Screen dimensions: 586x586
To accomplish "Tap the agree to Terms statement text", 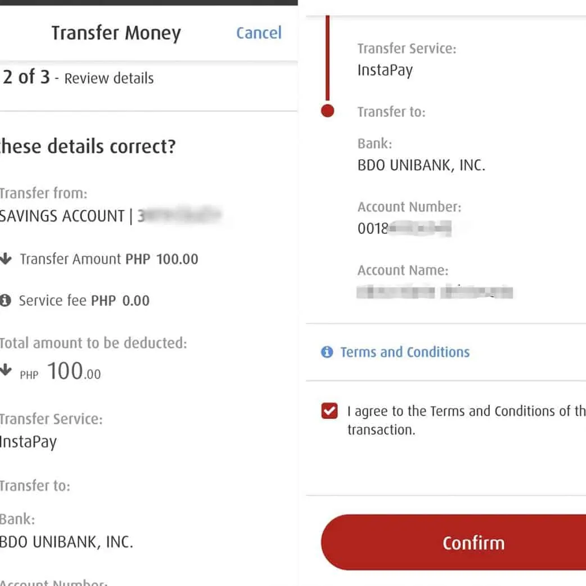I will [466, 420].
